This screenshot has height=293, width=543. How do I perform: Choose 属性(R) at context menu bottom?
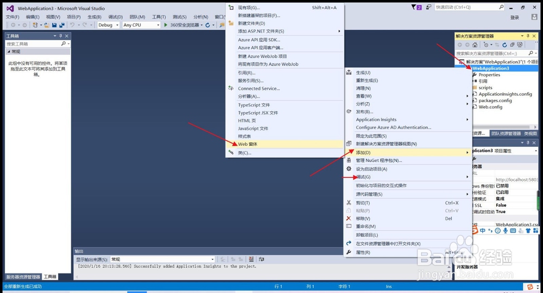[x=408, y=252]
